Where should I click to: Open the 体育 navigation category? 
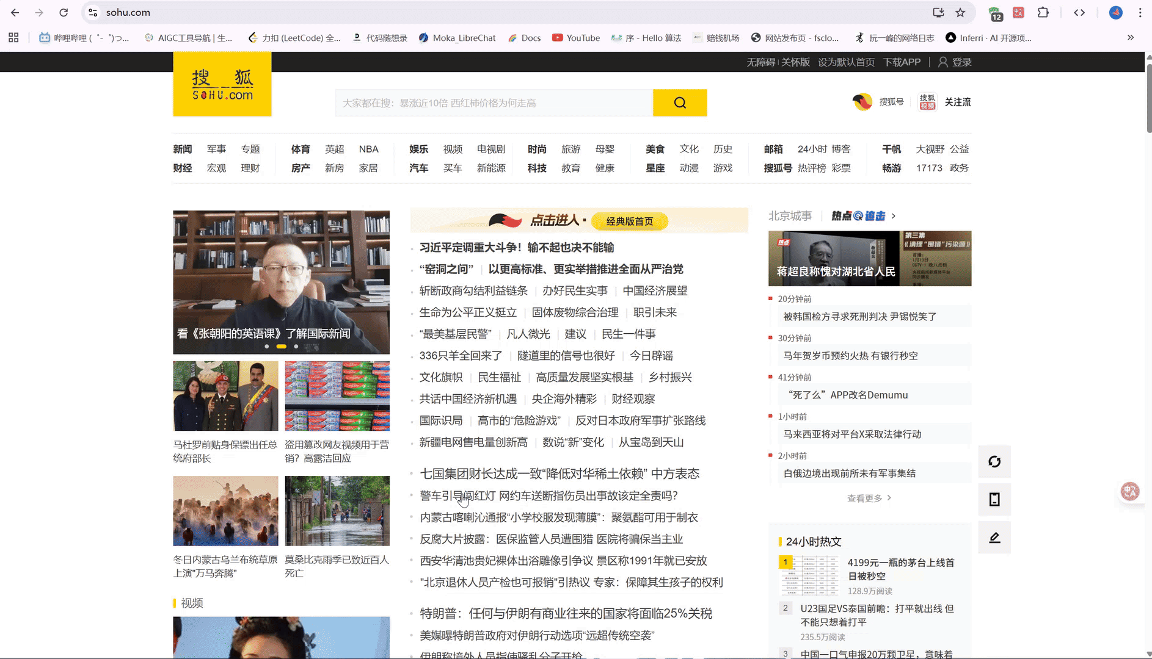coord(301,149)
